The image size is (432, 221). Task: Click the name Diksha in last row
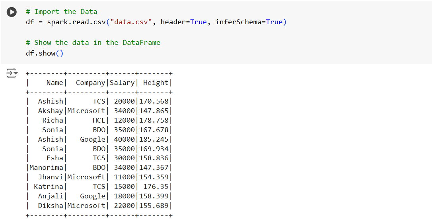pyautogui.click(x=51, y=206)
